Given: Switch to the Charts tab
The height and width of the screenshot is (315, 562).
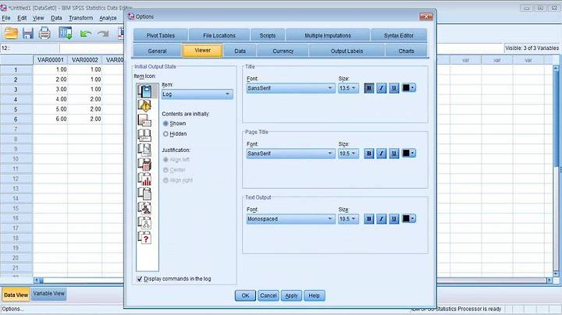Looking at the screenshot, I should pyautogui.click(x=406, y=51).
